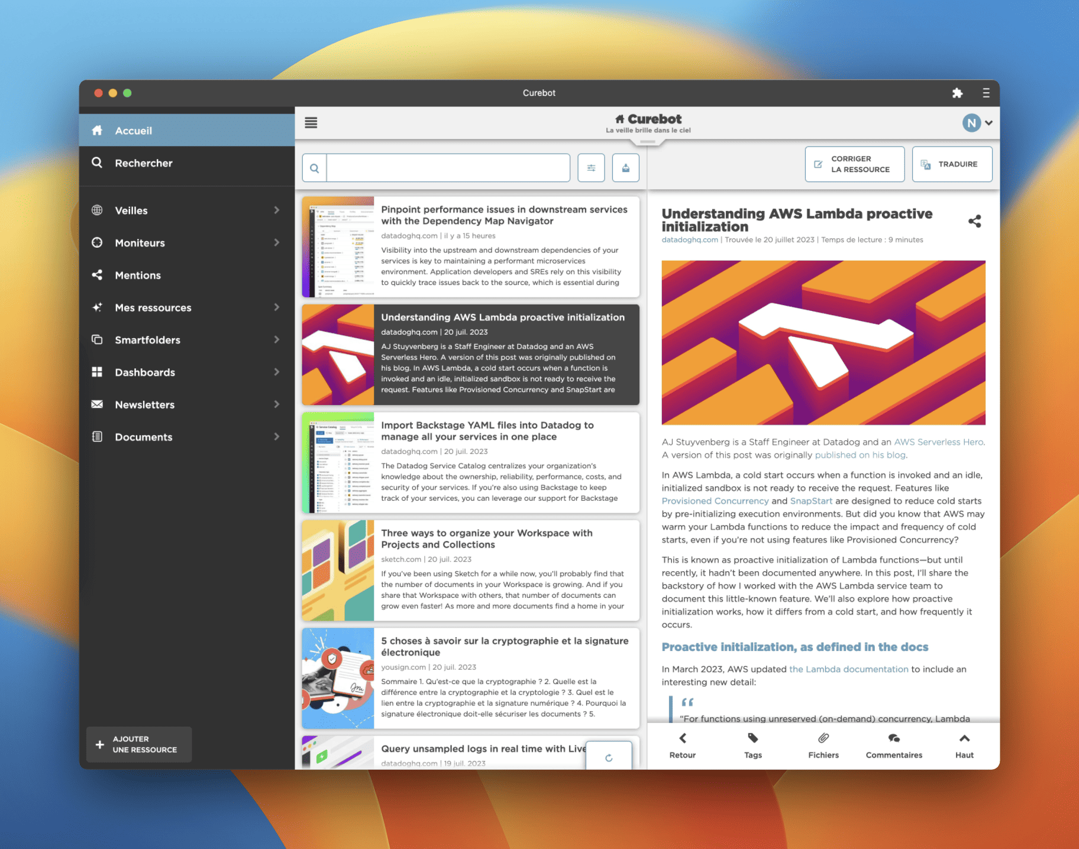Click the Veilles globe icon
Screen dimensions: 1079x849
point(97,210)
